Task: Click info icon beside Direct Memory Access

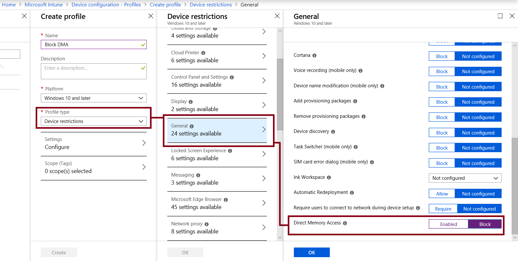Action: pos(345,223)
